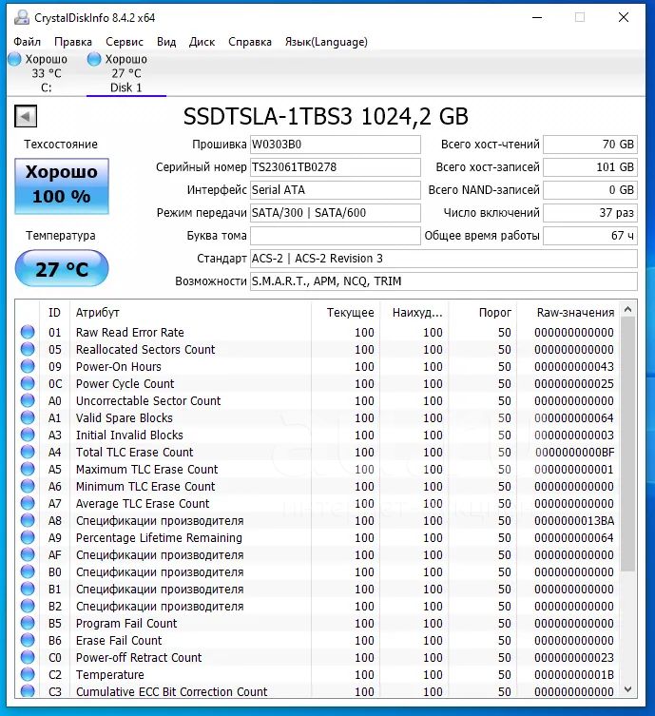Screen dimensions: 655x716
Task: Click the status orb for Average TLC Erase Count
Action: click(x=28, y=503)
